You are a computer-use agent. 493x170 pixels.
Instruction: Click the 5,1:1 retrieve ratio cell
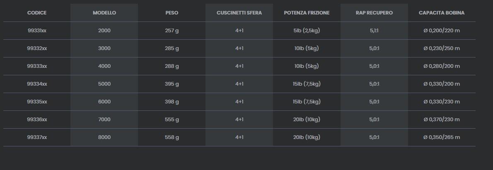(374, 31)
